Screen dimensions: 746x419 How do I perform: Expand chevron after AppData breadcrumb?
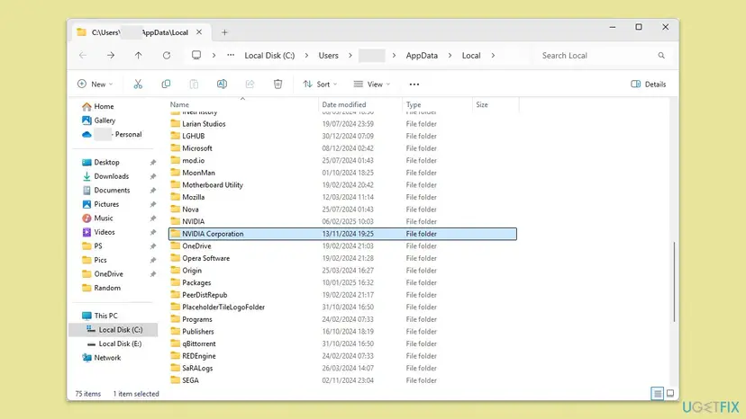(x=450, y=55)
